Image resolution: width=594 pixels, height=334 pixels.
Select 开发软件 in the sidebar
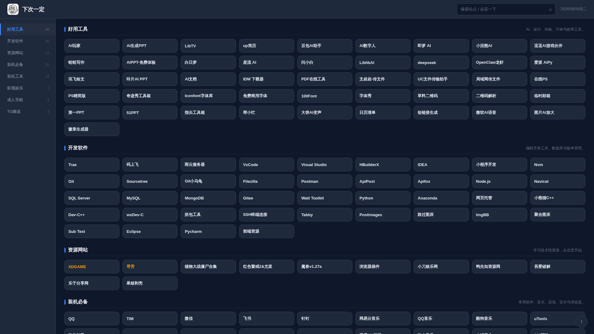point(28,41)
